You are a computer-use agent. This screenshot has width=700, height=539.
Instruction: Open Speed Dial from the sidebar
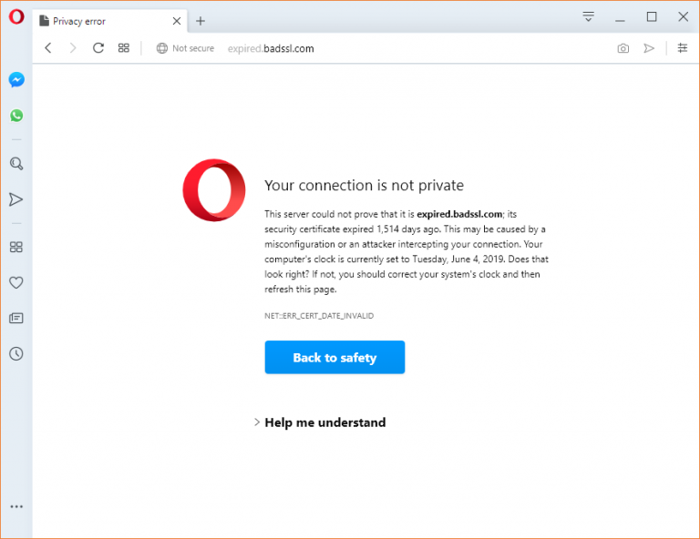coord(16,247)
